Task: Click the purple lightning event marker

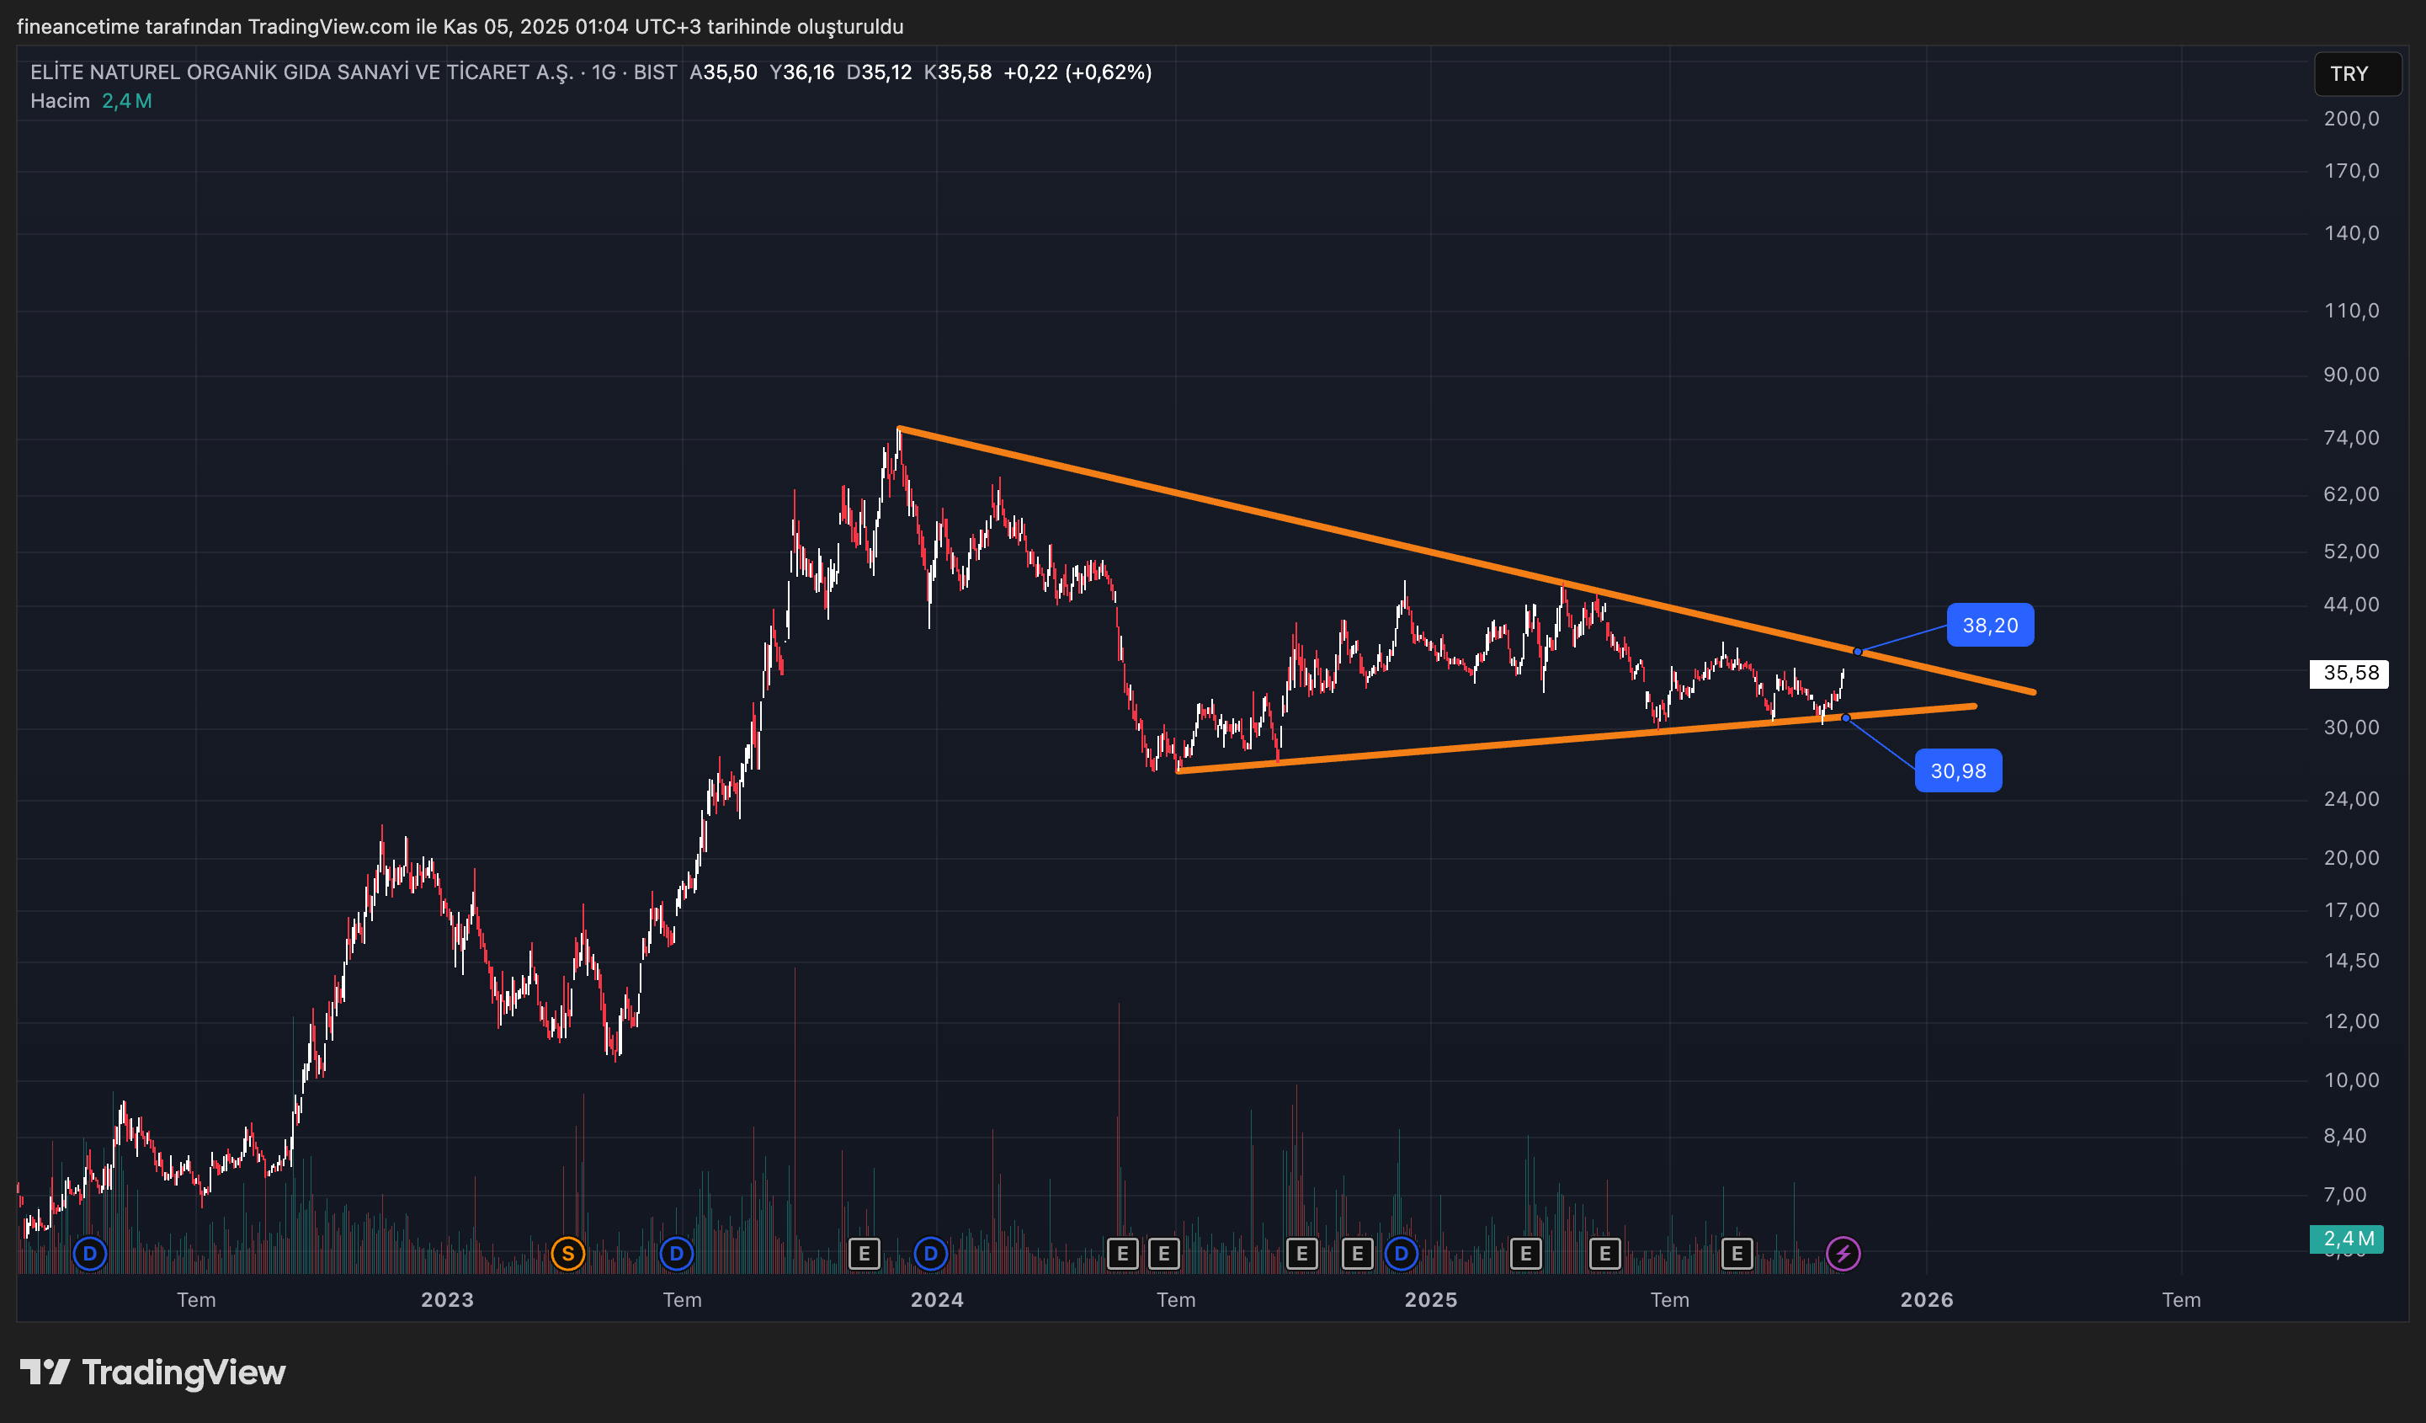Action: point(1843,1254)
